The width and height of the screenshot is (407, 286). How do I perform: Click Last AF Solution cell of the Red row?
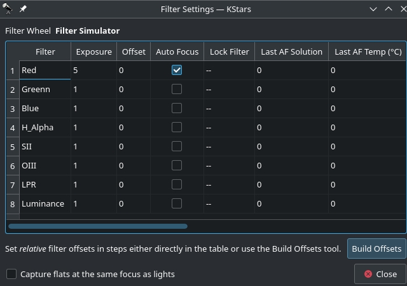[291, 70]
